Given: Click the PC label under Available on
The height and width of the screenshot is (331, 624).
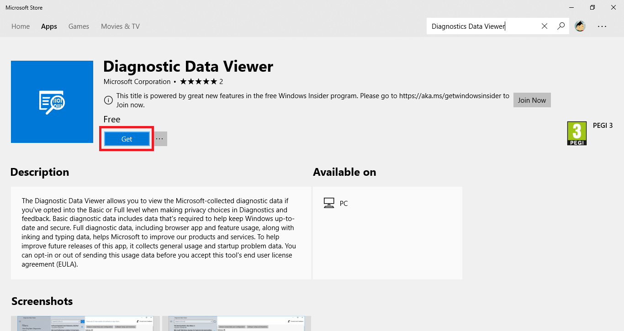Looking at the screenshot, I should pos(344,204).
